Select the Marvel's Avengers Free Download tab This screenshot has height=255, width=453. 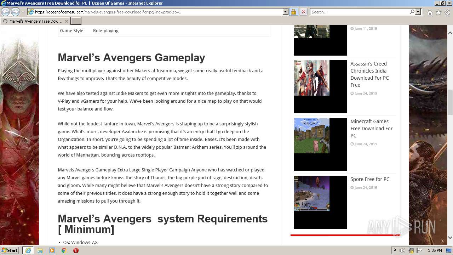[x=35, y=21]
